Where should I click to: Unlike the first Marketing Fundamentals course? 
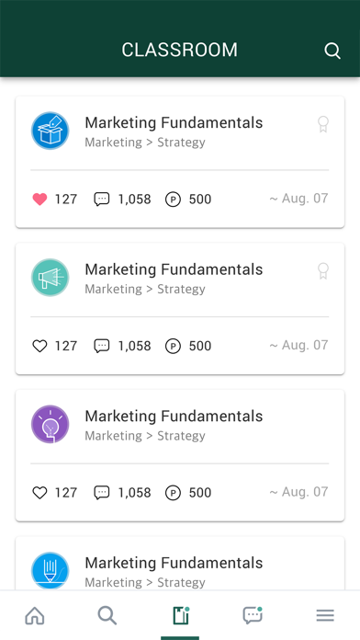(39, 200)
